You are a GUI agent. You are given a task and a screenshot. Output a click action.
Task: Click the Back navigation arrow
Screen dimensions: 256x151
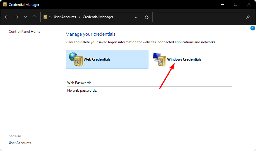click(x=6, y=17)
